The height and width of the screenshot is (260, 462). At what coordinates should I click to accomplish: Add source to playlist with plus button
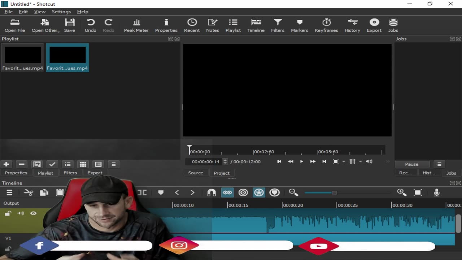tap(6, 164)
